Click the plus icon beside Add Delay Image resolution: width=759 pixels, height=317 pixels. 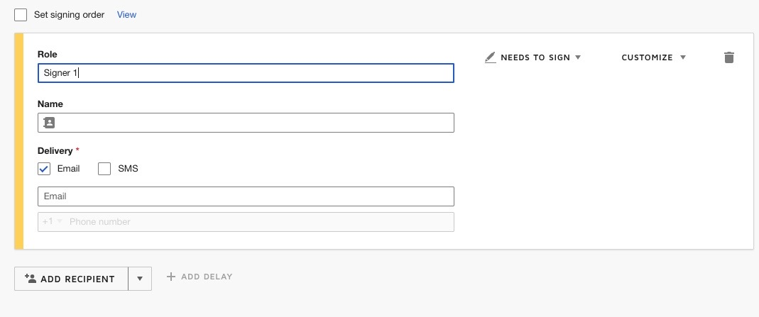coord(170,277)
